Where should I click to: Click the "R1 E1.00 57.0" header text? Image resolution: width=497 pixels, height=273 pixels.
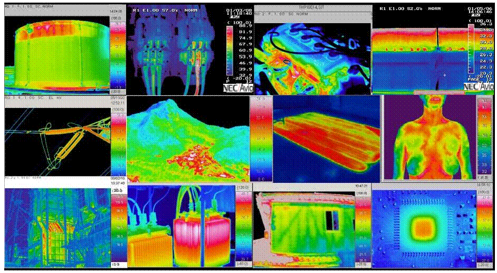(x=155, y=10)
